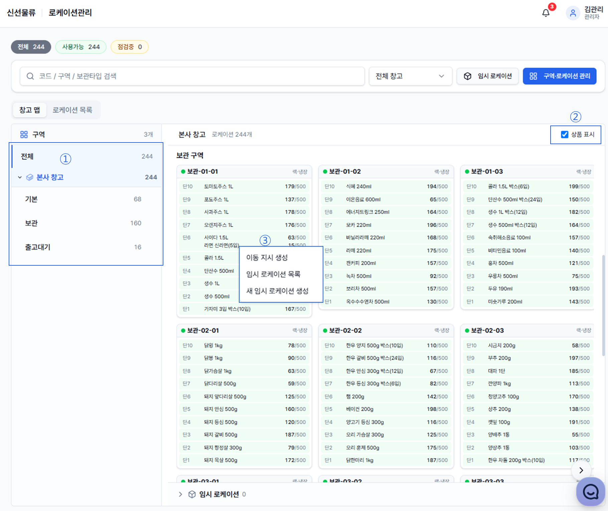Select the 보관 zone
Viewport: 608px width, 511px height.
pos(87,223)
